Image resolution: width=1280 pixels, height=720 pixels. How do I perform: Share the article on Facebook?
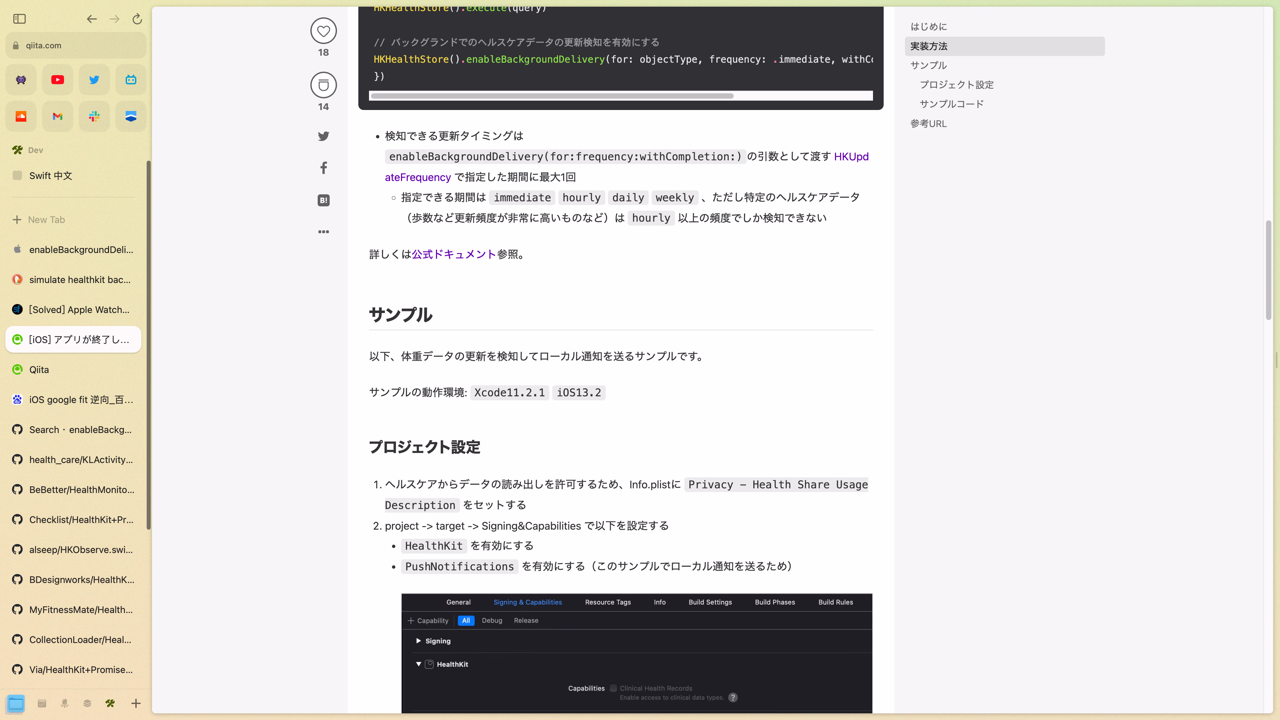pyautogui.click(x=323, y=168)
